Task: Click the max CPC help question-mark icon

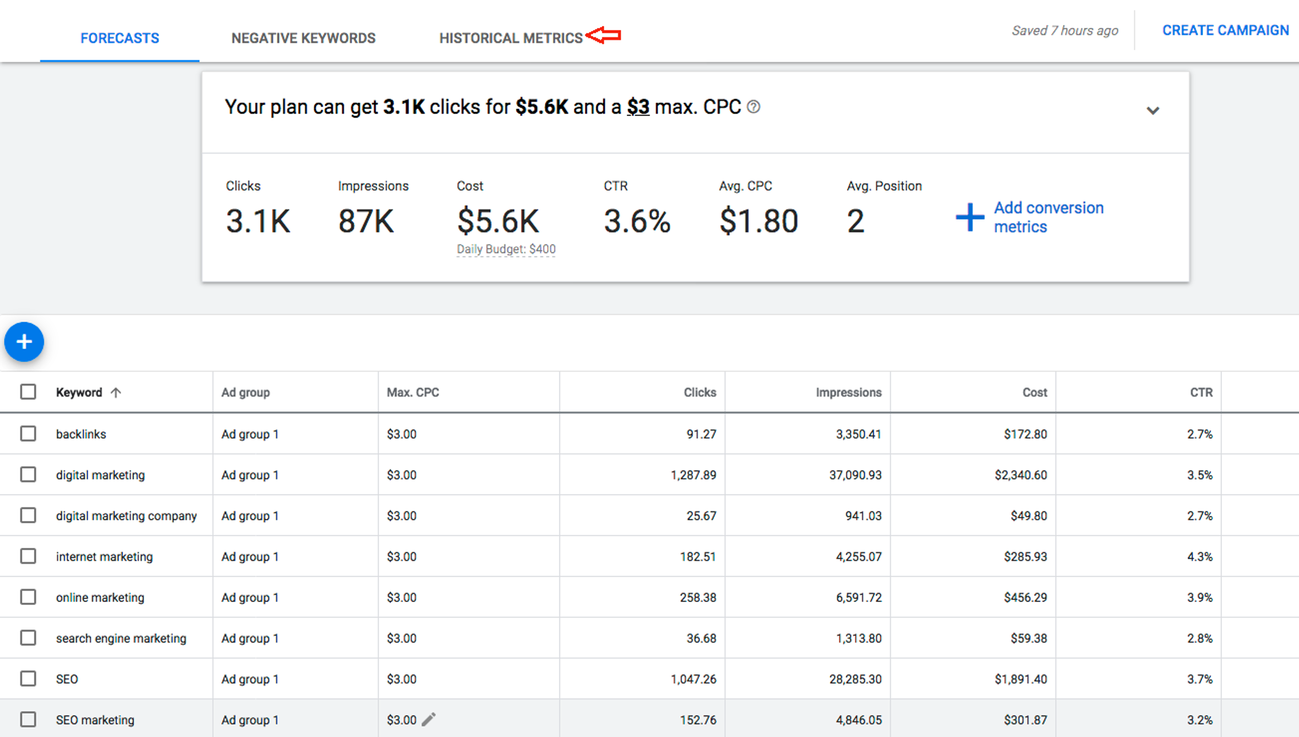Action: pos(754,107)
